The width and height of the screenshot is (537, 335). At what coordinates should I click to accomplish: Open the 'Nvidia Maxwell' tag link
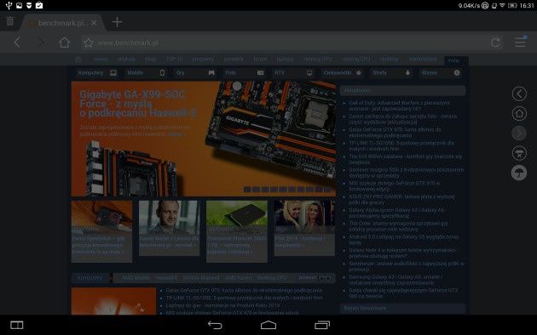200,278
